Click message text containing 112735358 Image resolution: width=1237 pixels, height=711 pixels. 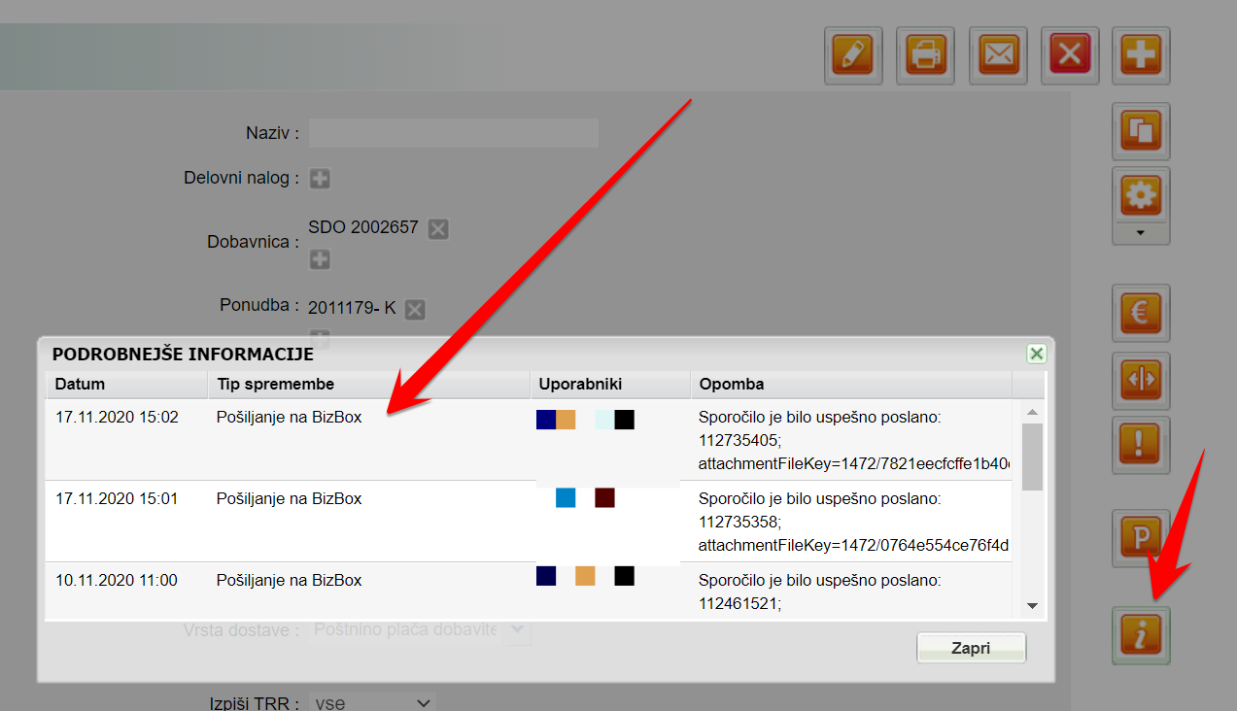coord(853,523)
